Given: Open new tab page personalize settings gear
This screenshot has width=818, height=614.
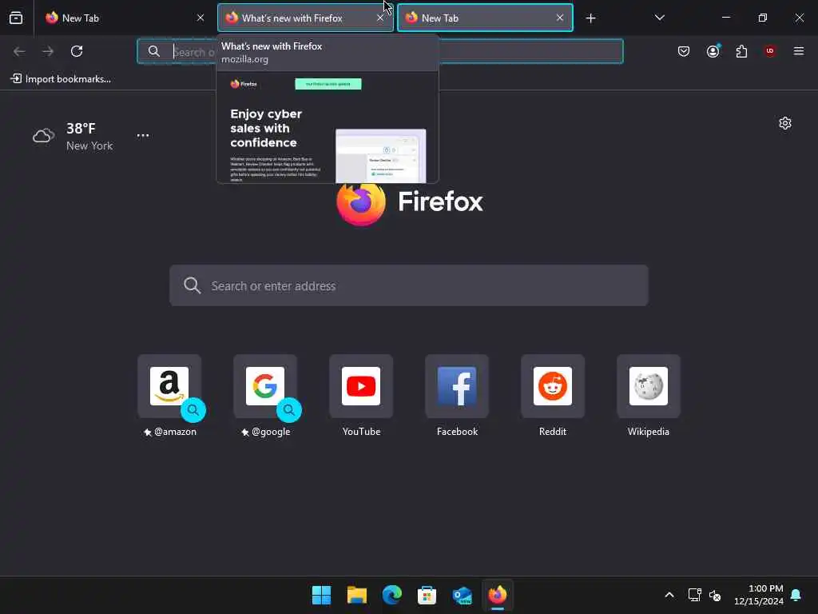Looking at the screenshot, I should (x=785, y=123).
